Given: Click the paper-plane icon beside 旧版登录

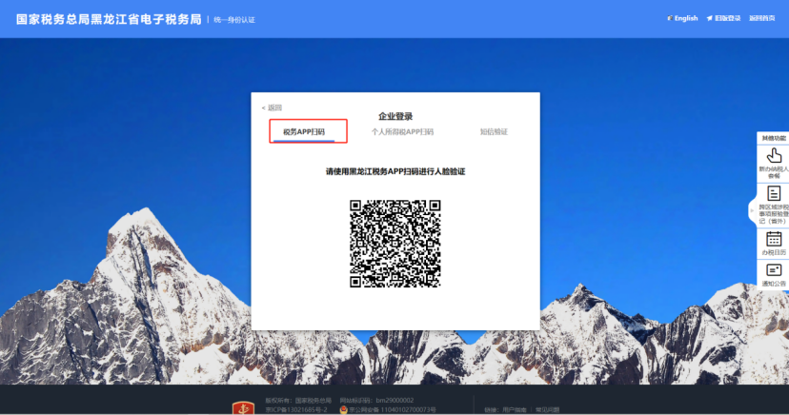Looking at the screenshot, I should tap(710, 18).
